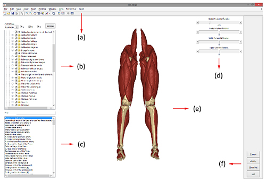
Task: Select the Rotate 3D toolbar icon
Action: 39,13
